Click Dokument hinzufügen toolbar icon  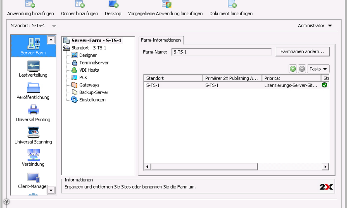coord(232,4)
